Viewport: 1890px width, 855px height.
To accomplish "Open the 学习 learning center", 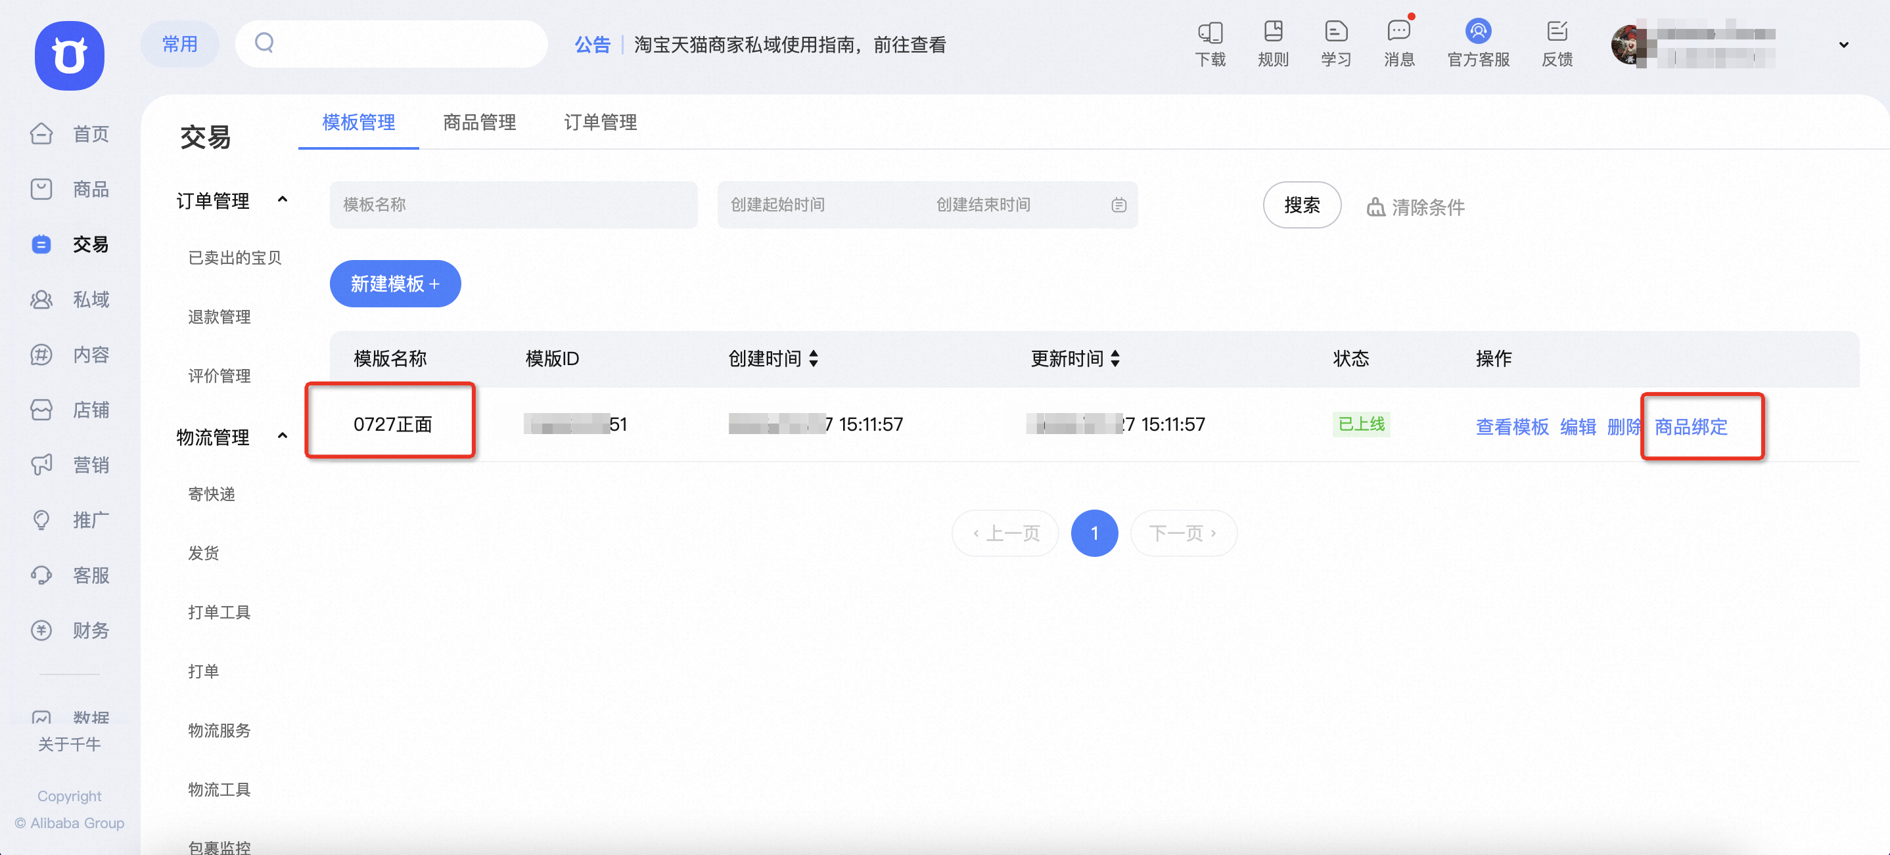I will (x=1335, y=44).
